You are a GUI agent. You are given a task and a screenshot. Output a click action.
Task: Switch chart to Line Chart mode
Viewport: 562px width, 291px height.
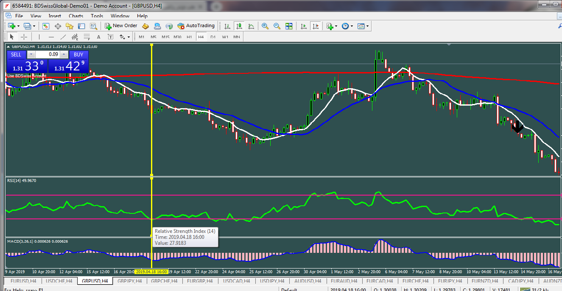coord(251,26)
